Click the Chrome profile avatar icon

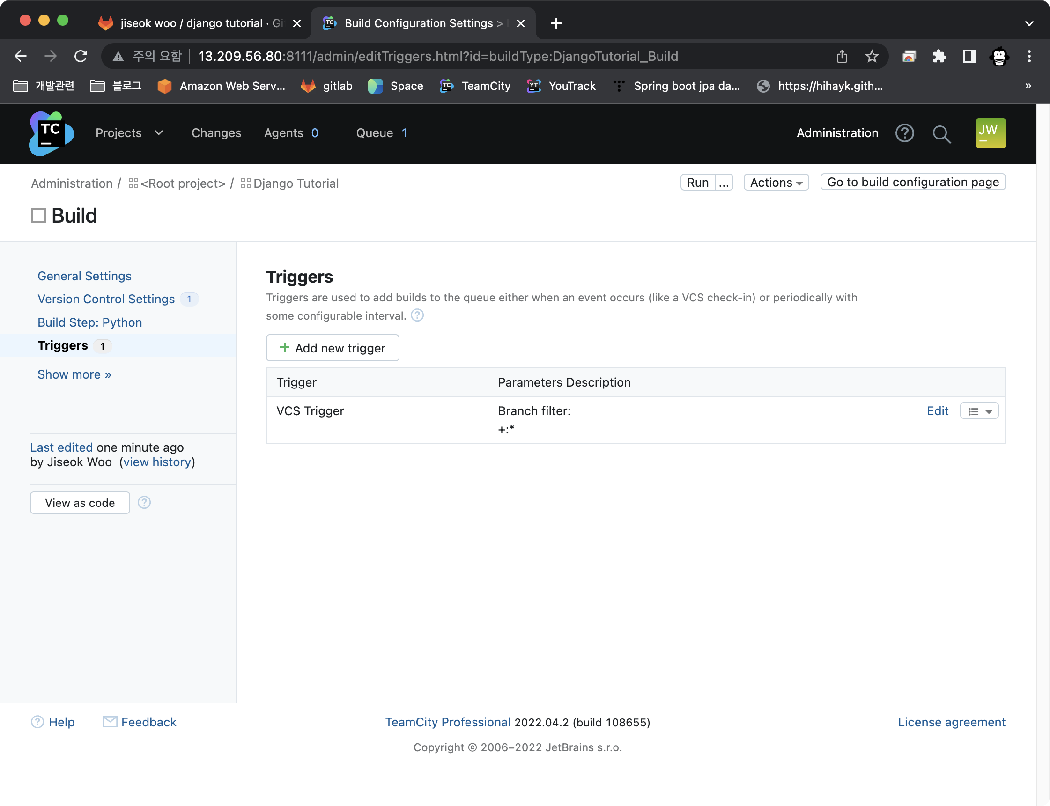999,56
